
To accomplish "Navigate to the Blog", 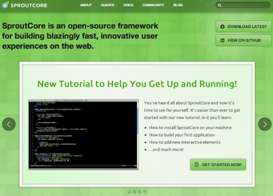I will click(x=178, y=6).
